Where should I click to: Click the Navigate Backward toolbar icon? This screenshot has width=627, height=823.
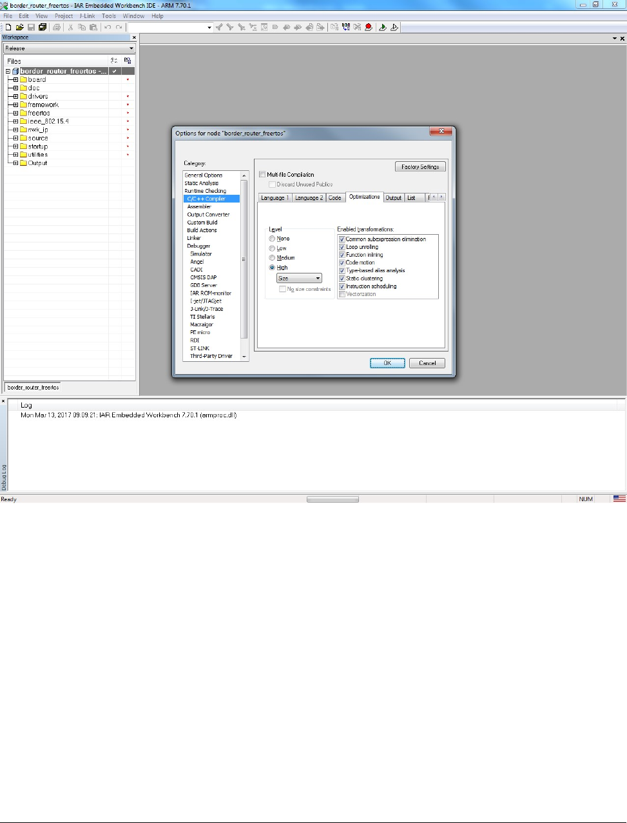tap(309, 27)
